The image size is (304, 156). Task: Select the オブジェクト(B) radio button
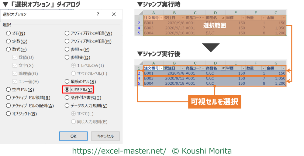(9, 114)
